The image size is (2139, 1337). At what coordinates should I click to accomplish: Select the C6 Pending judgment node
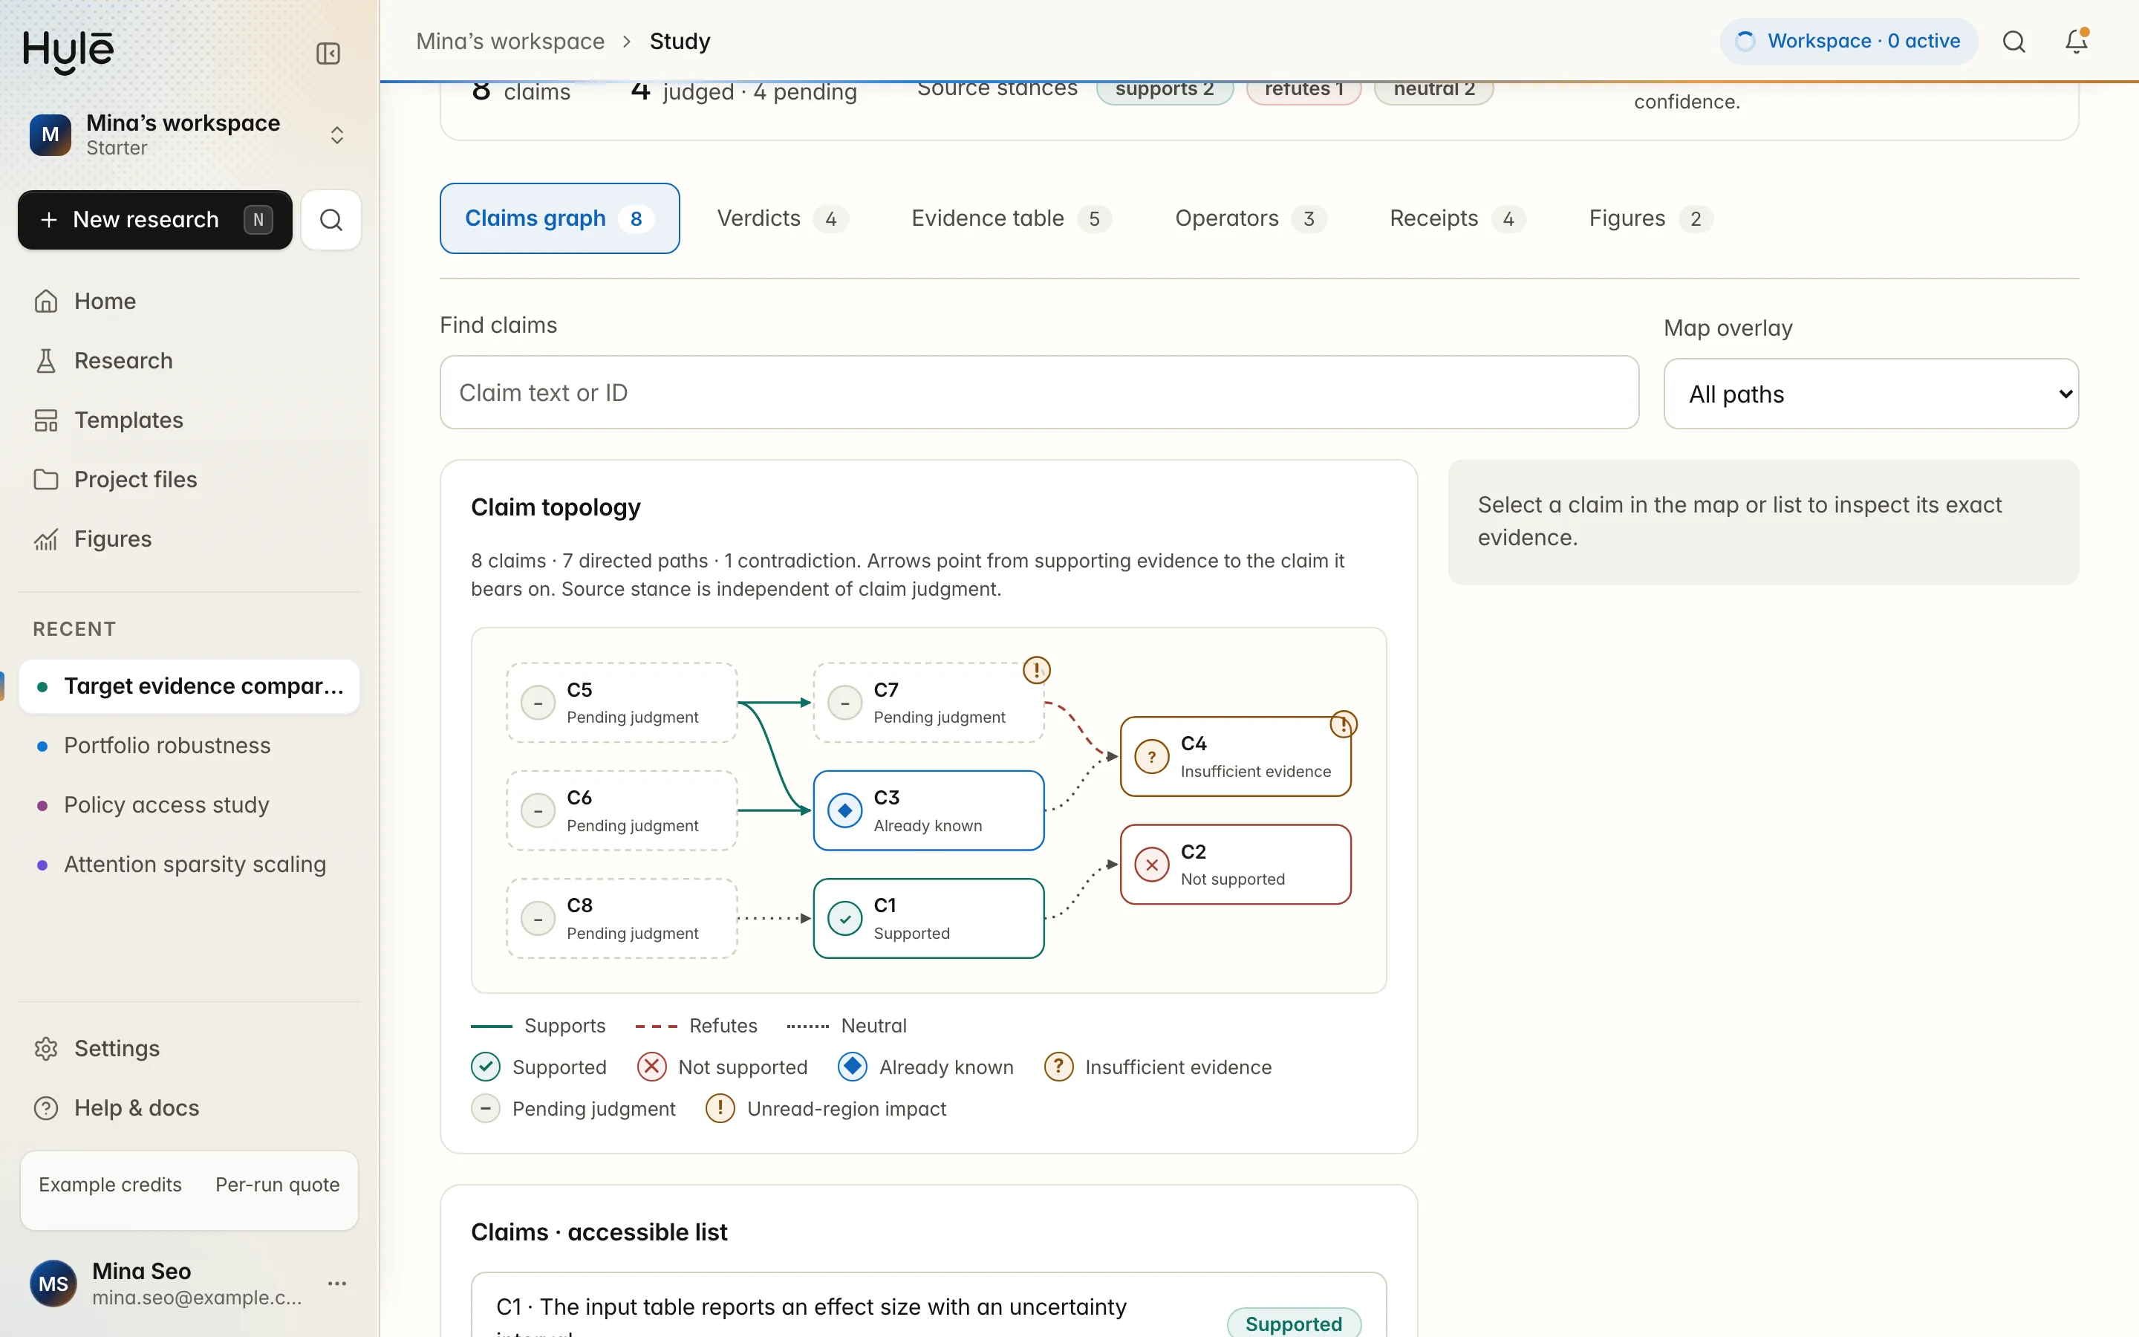click(622, 811)
